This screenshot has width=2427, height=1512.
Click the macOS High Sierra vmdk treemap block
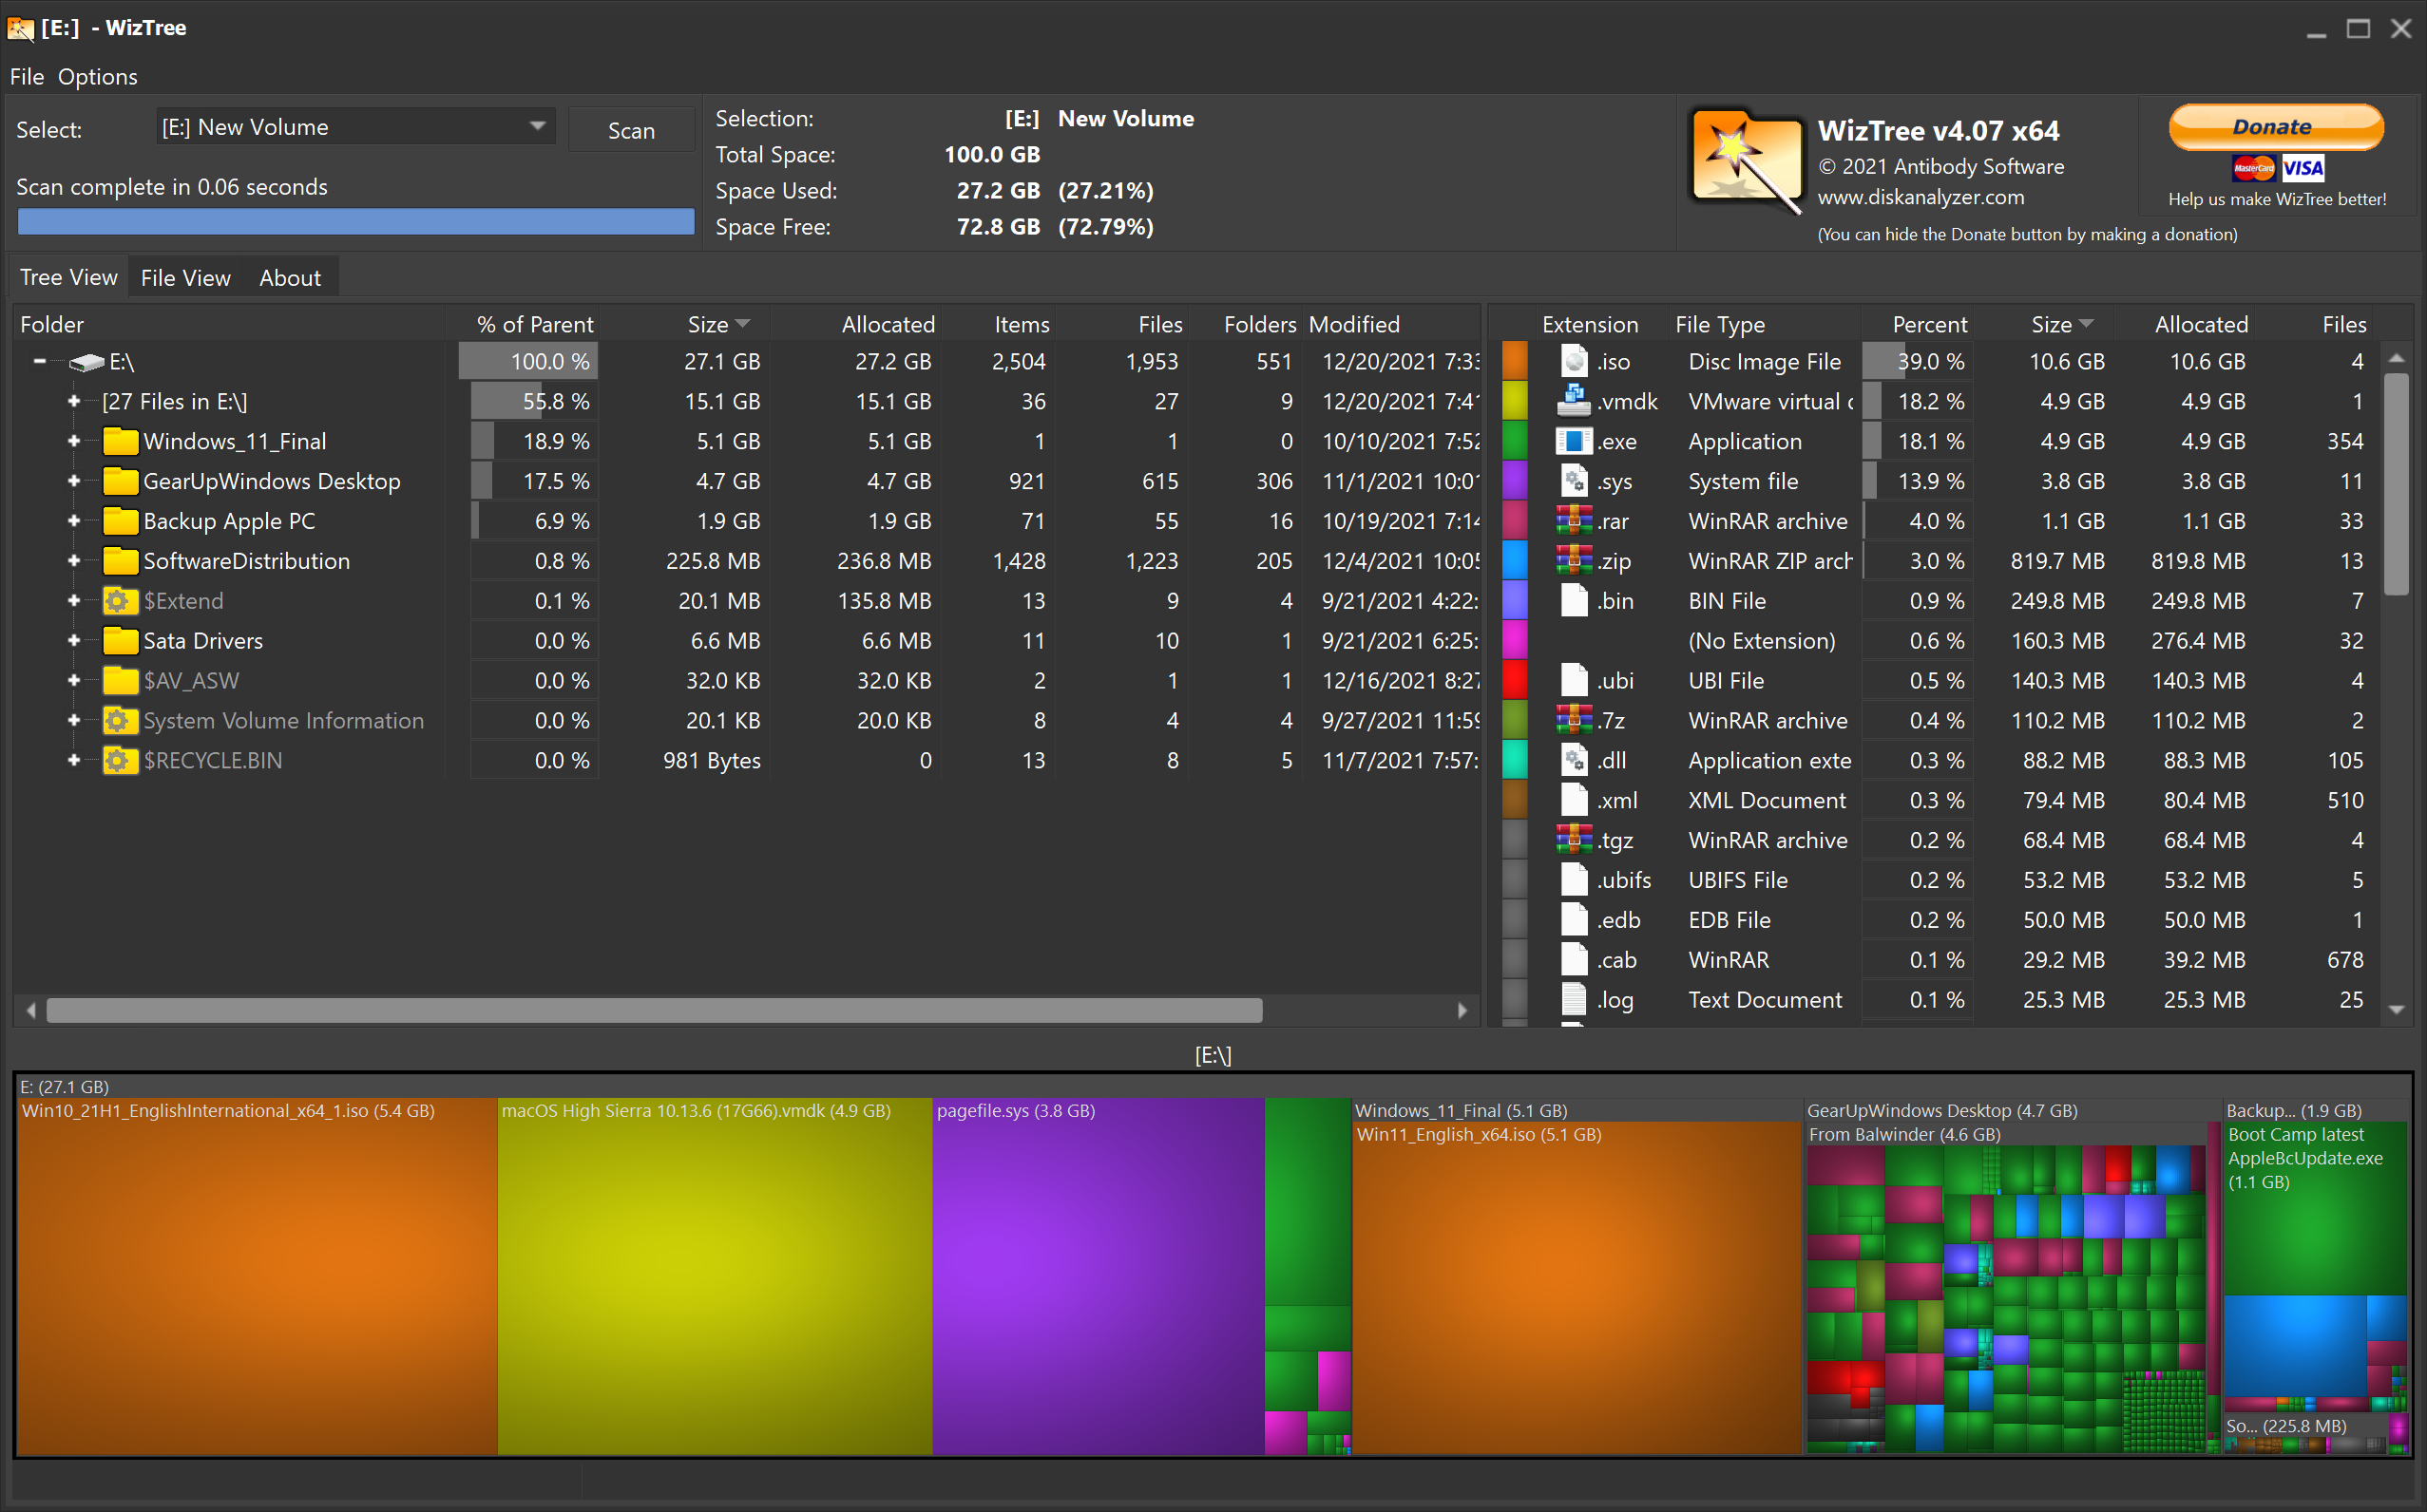715,1276
